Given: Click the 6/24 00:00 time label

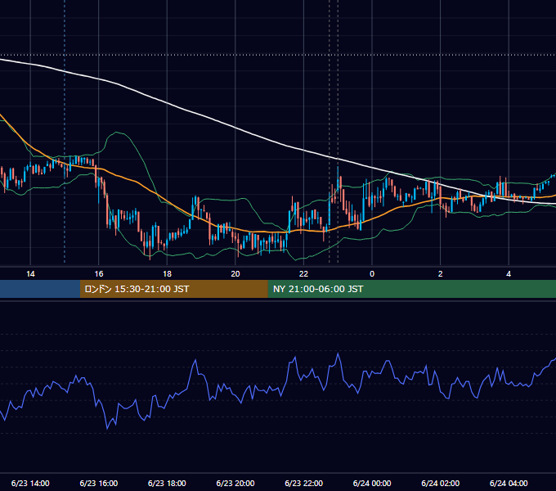Looking at the screenshot, I should point(372,483).
